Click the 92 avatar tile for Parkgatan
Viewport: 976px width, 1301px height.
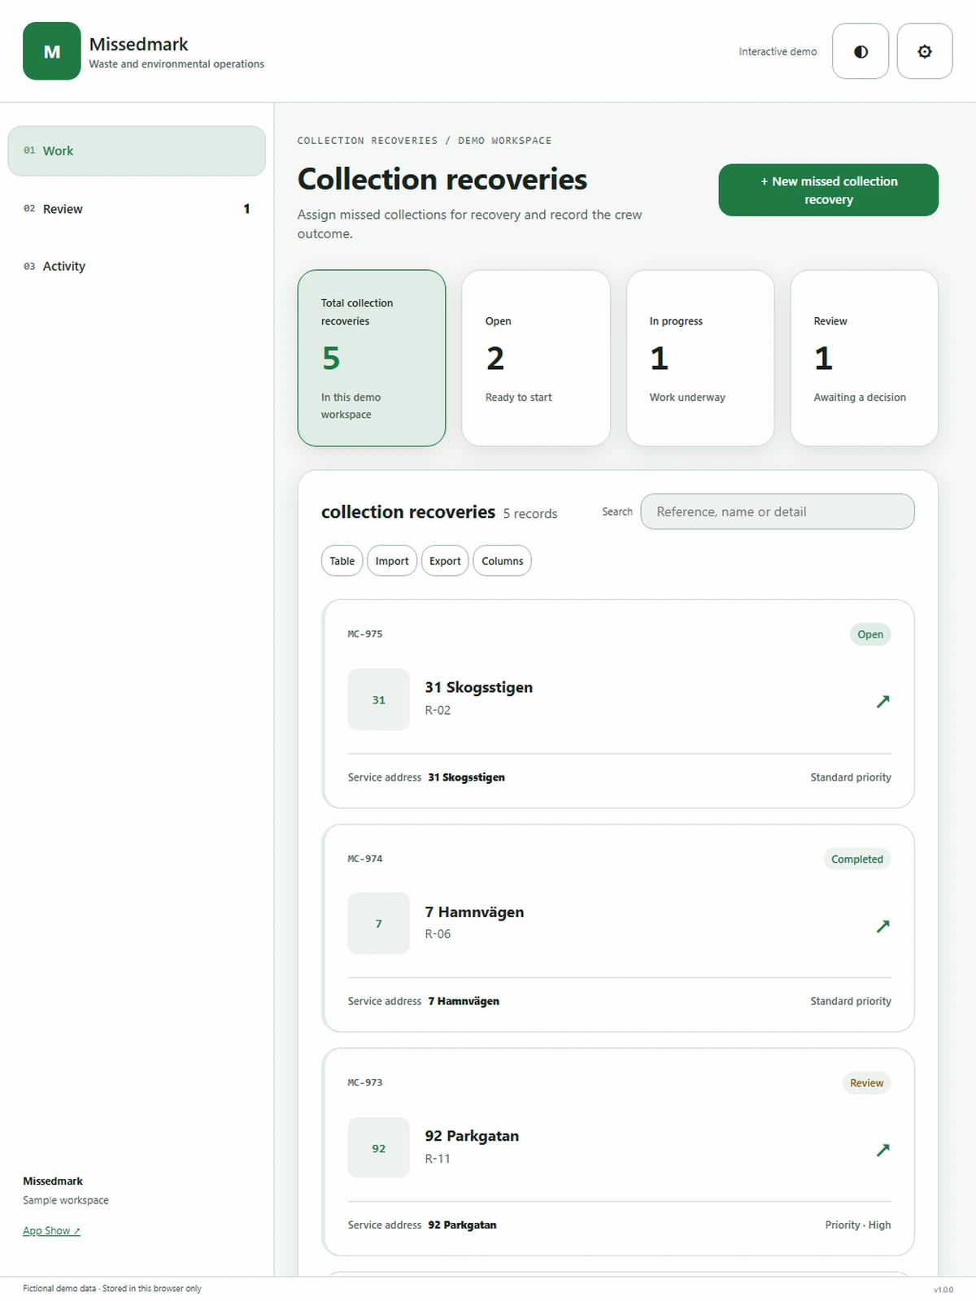point(379,1148)
